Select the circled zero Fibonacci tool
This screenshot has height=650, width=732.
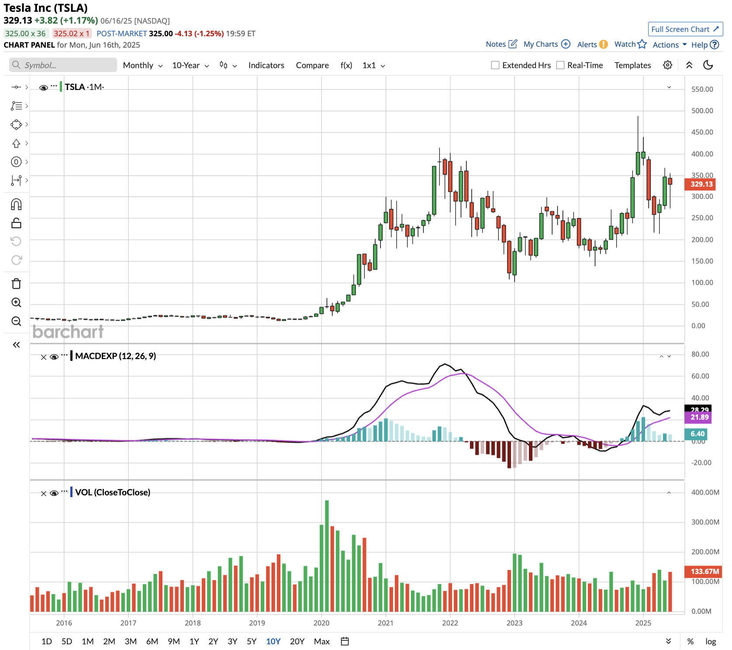click(16, 162)
